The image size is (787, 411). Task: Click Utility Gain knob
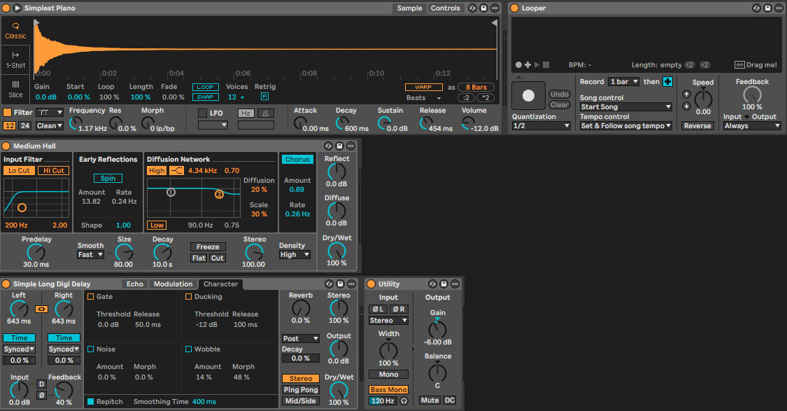tap(437, 330)
